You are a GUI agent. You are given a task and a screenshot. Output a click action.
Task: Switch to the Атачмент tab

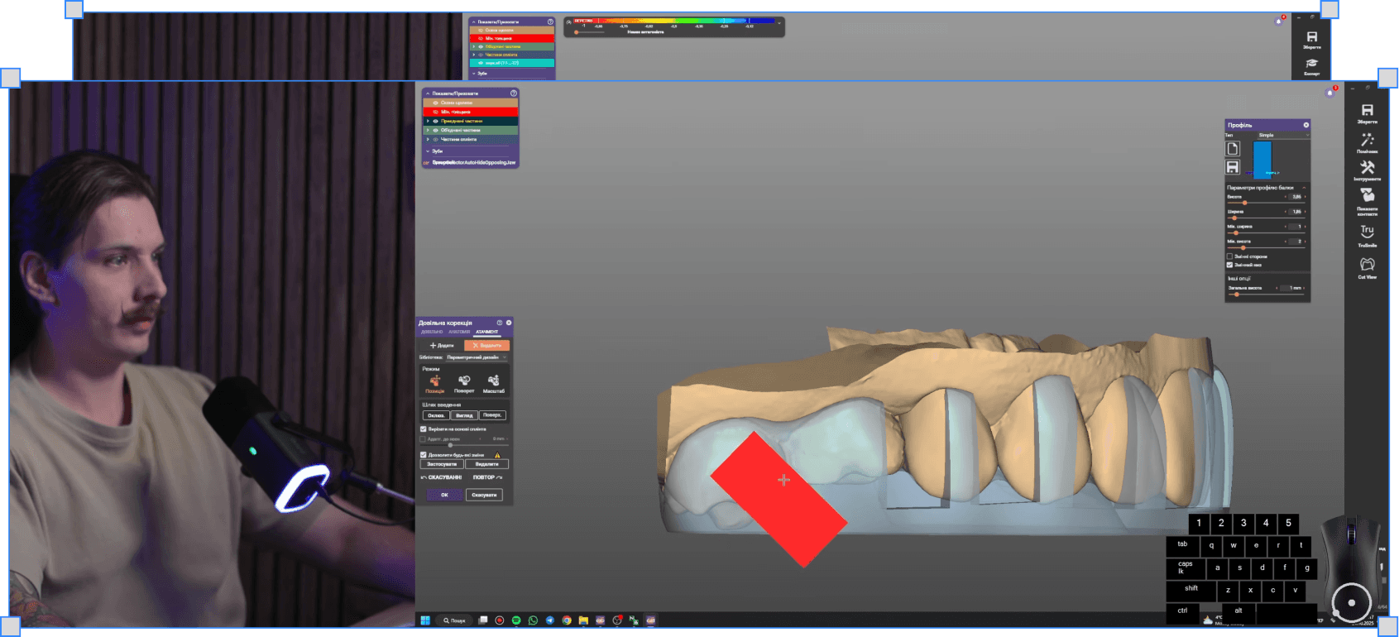(x=487, y=332)
